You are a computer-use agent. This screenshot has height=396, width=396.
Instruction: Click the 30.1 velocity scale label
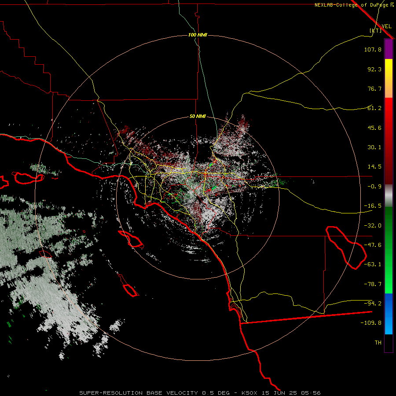tap(374, 147)
